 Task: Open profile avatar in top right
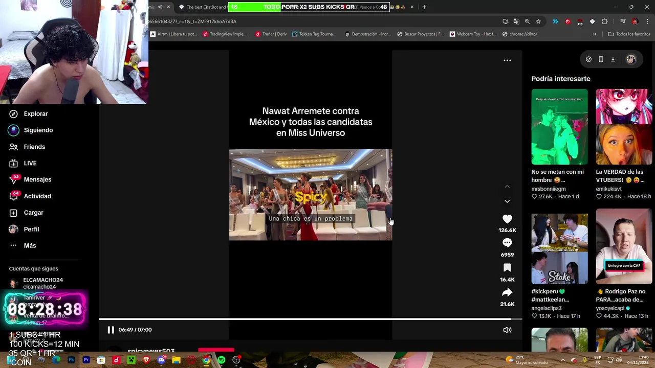[x=631, y=59]
